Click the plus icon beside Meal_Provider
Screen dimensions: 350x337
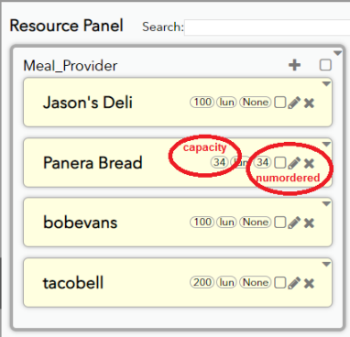(295, 65)
